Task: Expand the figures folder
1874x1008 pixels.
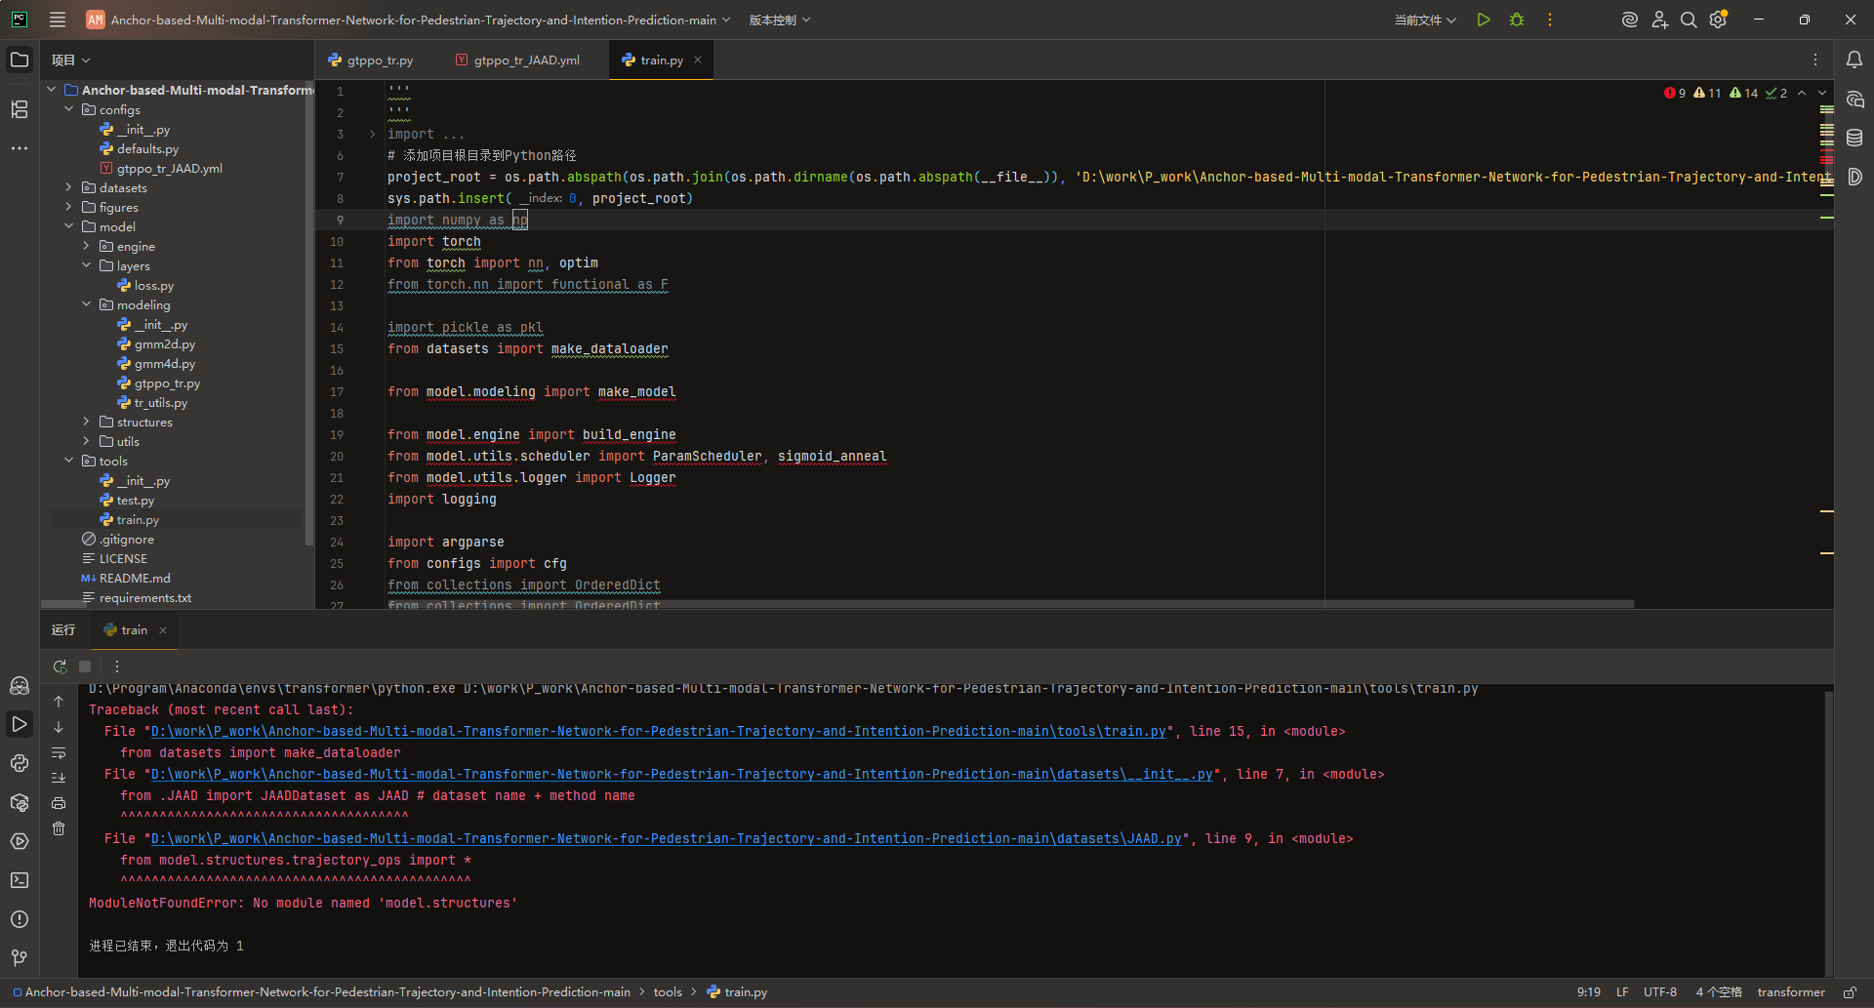Action: (x=68, y=207)
